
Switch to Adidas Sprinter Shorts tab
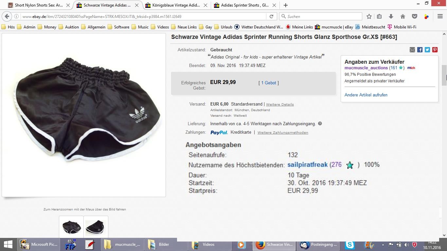click(x=244, y=5)
